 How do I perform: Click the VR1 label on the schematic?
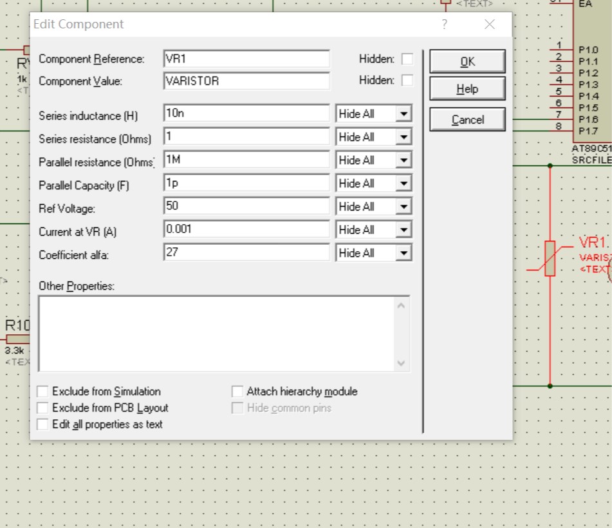pos(591,243)
